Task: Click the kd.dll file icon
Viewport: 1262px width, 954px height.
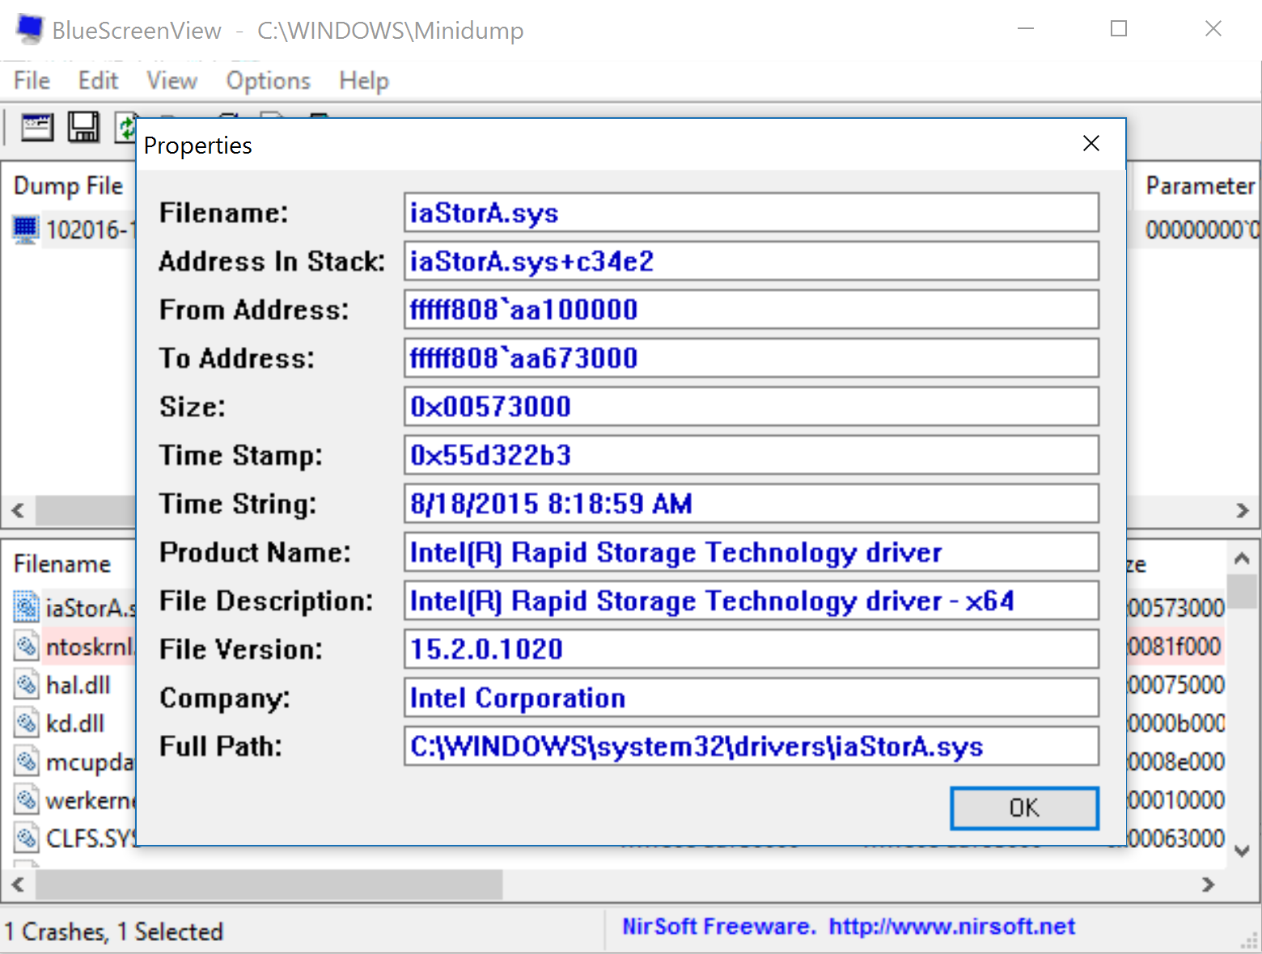Action: (27, 723)
